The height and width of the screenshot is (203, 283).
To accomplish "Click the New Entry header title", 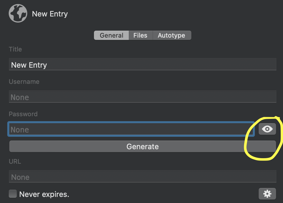I will click(50, 14).
